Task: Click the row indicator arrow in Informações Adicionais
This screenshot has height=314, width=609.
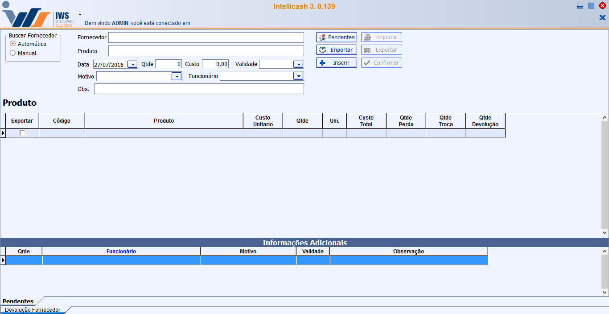Action: coord(3,260)
